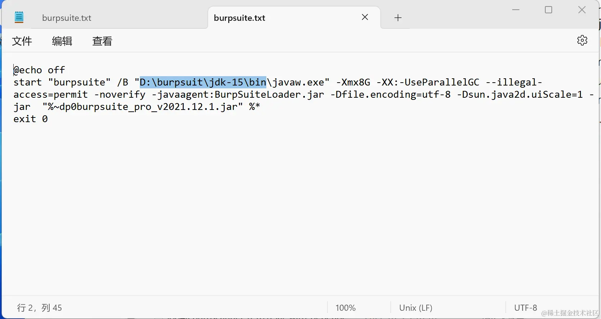Viewport: 601px width, 319px height.
Task: Click the Notepad app icon
Action: [x=19, y=17]
